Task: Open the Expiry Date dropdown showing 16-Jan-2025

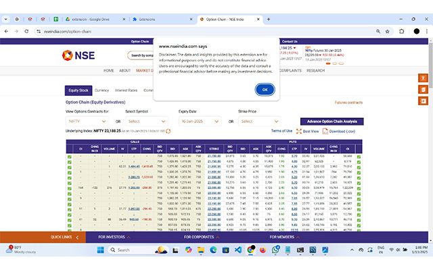Action: coord(200,122)
